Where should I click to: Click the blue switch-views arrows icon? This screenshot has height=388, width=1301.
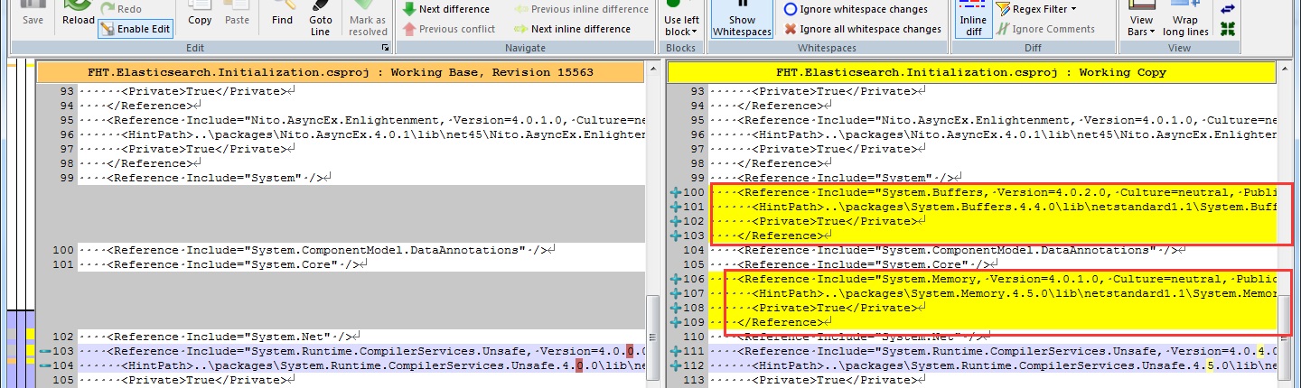(1227, 9)
